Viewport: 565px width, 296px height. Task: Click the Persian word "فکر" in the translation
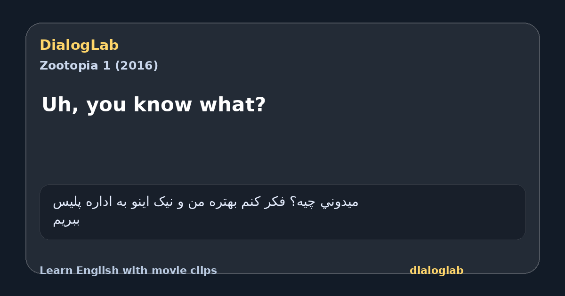point(275,202)
